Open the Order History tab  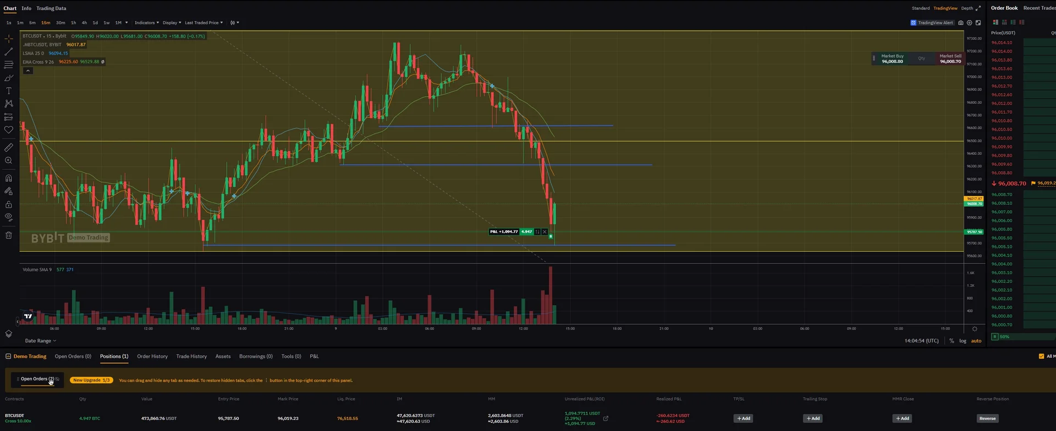(x=152, y=356)
